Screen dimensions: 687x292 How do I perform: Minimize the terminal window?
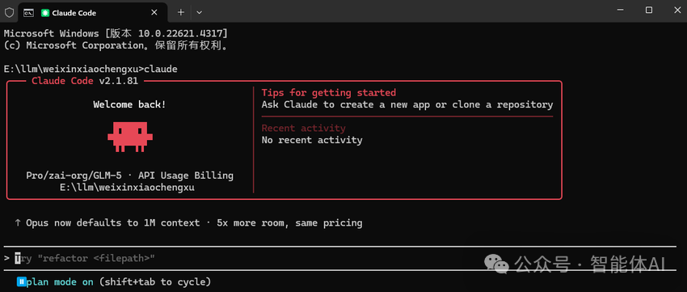620,10
